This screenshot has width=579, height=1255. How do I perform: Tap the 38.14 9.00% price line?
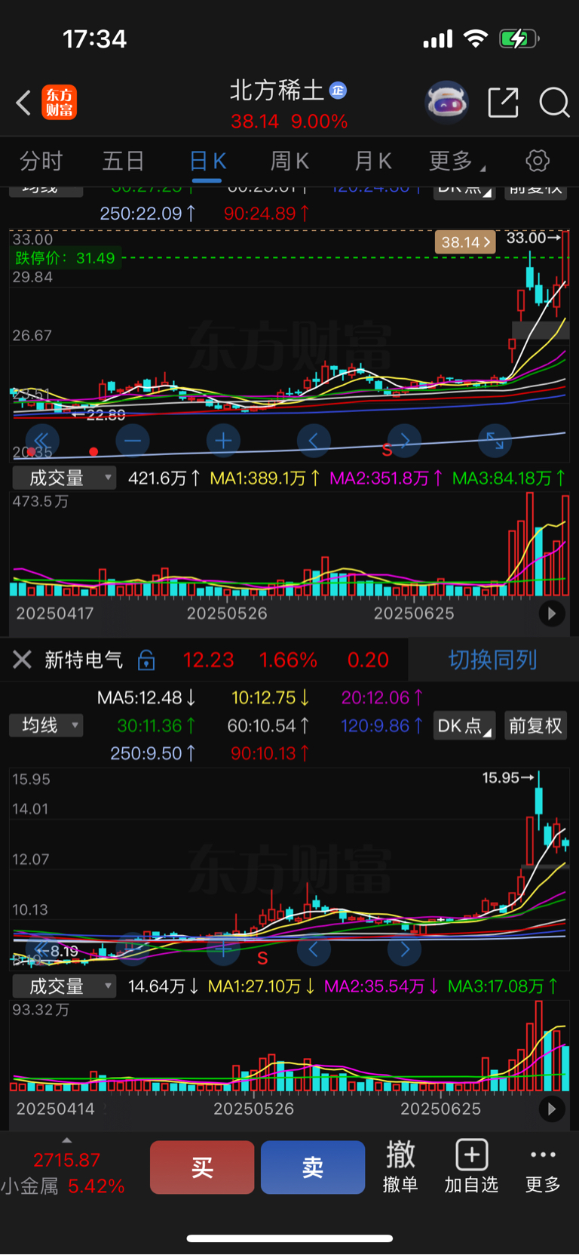[x=289, y=122]
